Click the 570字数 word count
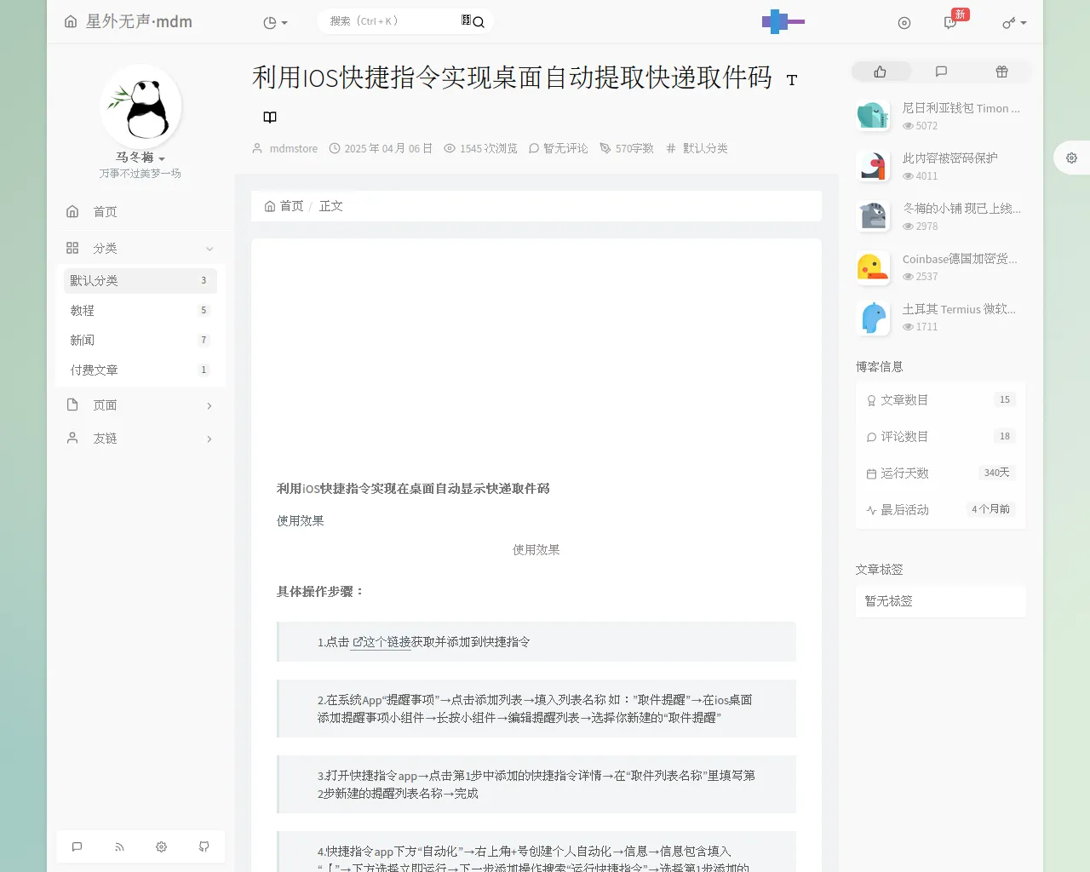 pos(634,148)
